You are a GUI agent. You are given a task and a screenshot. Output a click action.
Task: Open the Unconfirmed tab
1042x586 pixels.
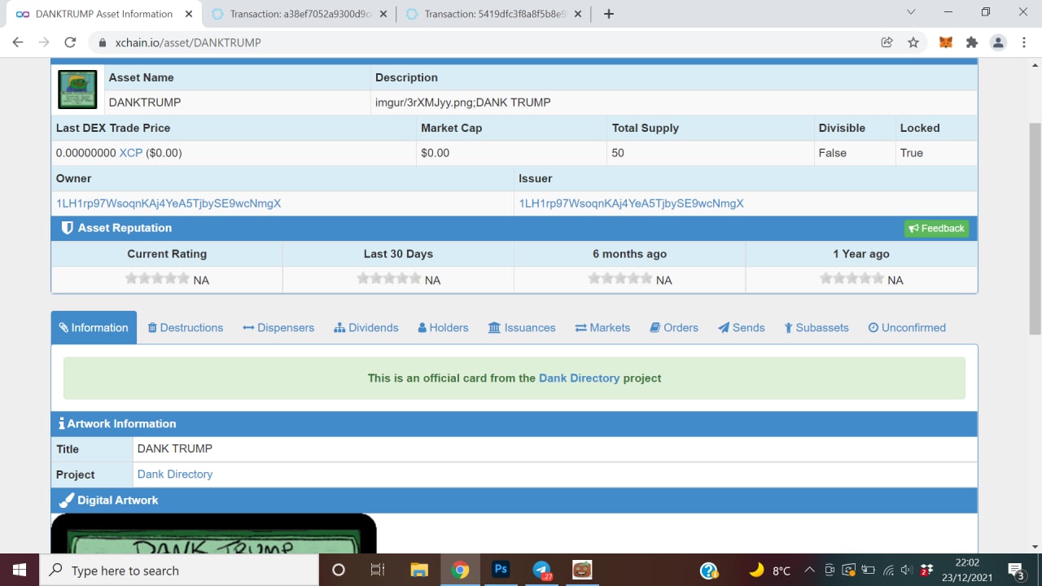pos(907,327)
